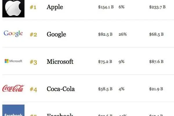Select the #3 rank number
The image size is (174, 116).
[x=33, y=62]
